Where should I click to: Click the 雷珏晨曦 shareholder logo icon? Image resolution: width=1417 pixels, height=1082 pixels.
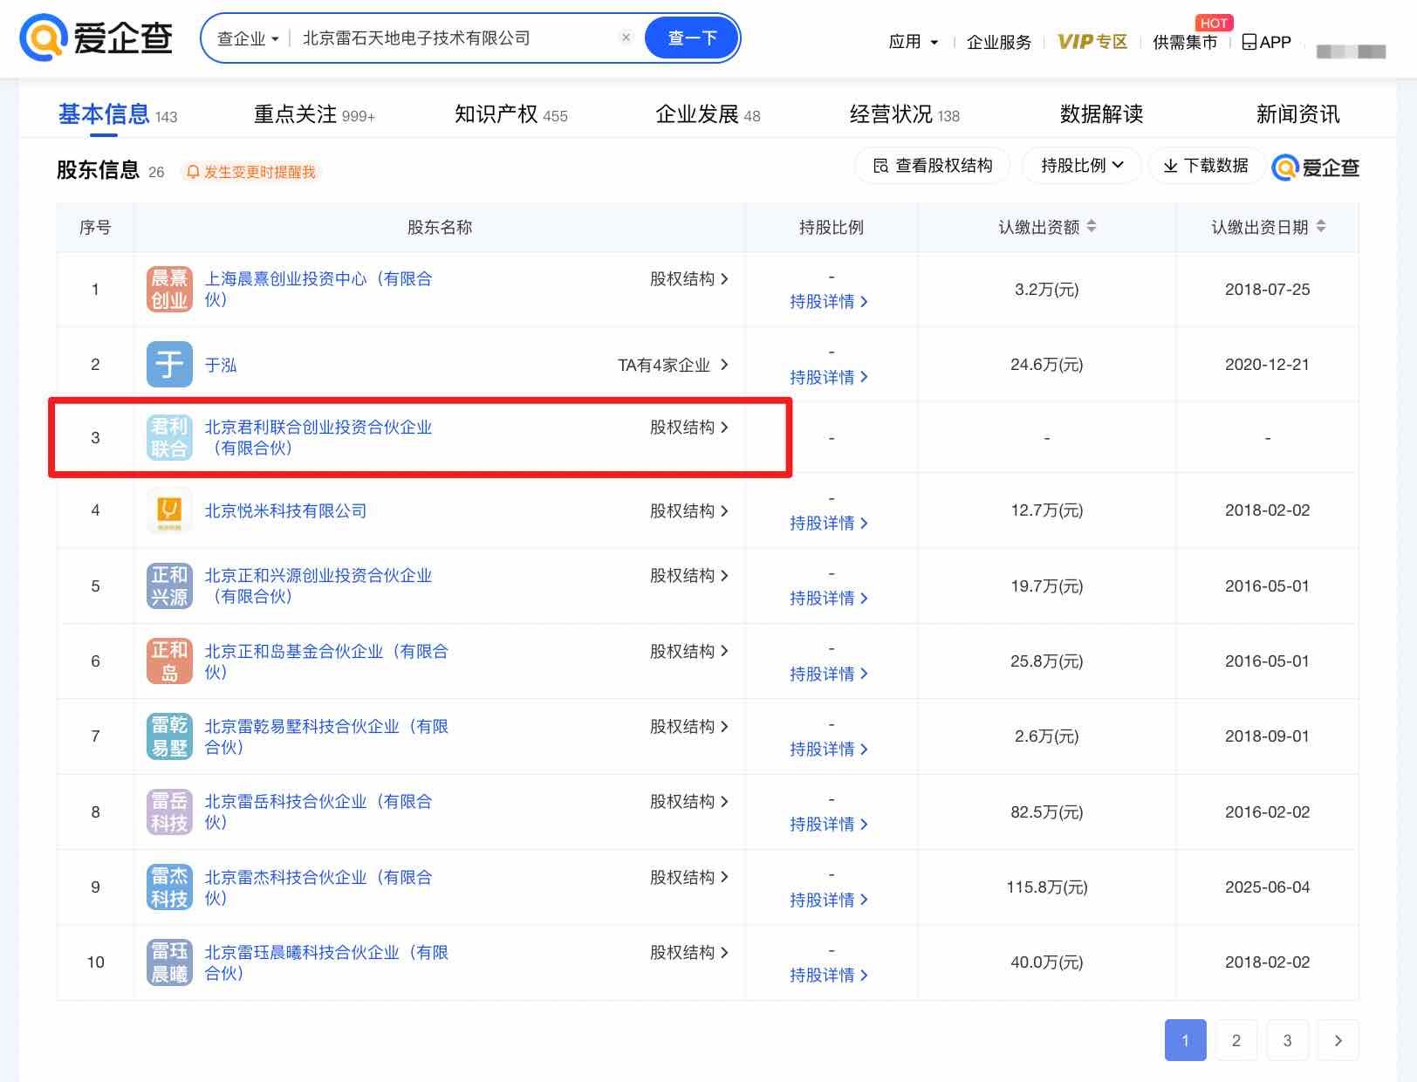pyautogui.click(x=169, y=962)
